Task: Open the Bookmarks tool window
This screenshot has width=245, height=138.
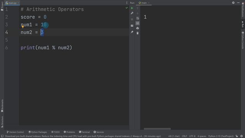Action: [x=2, y=106]
